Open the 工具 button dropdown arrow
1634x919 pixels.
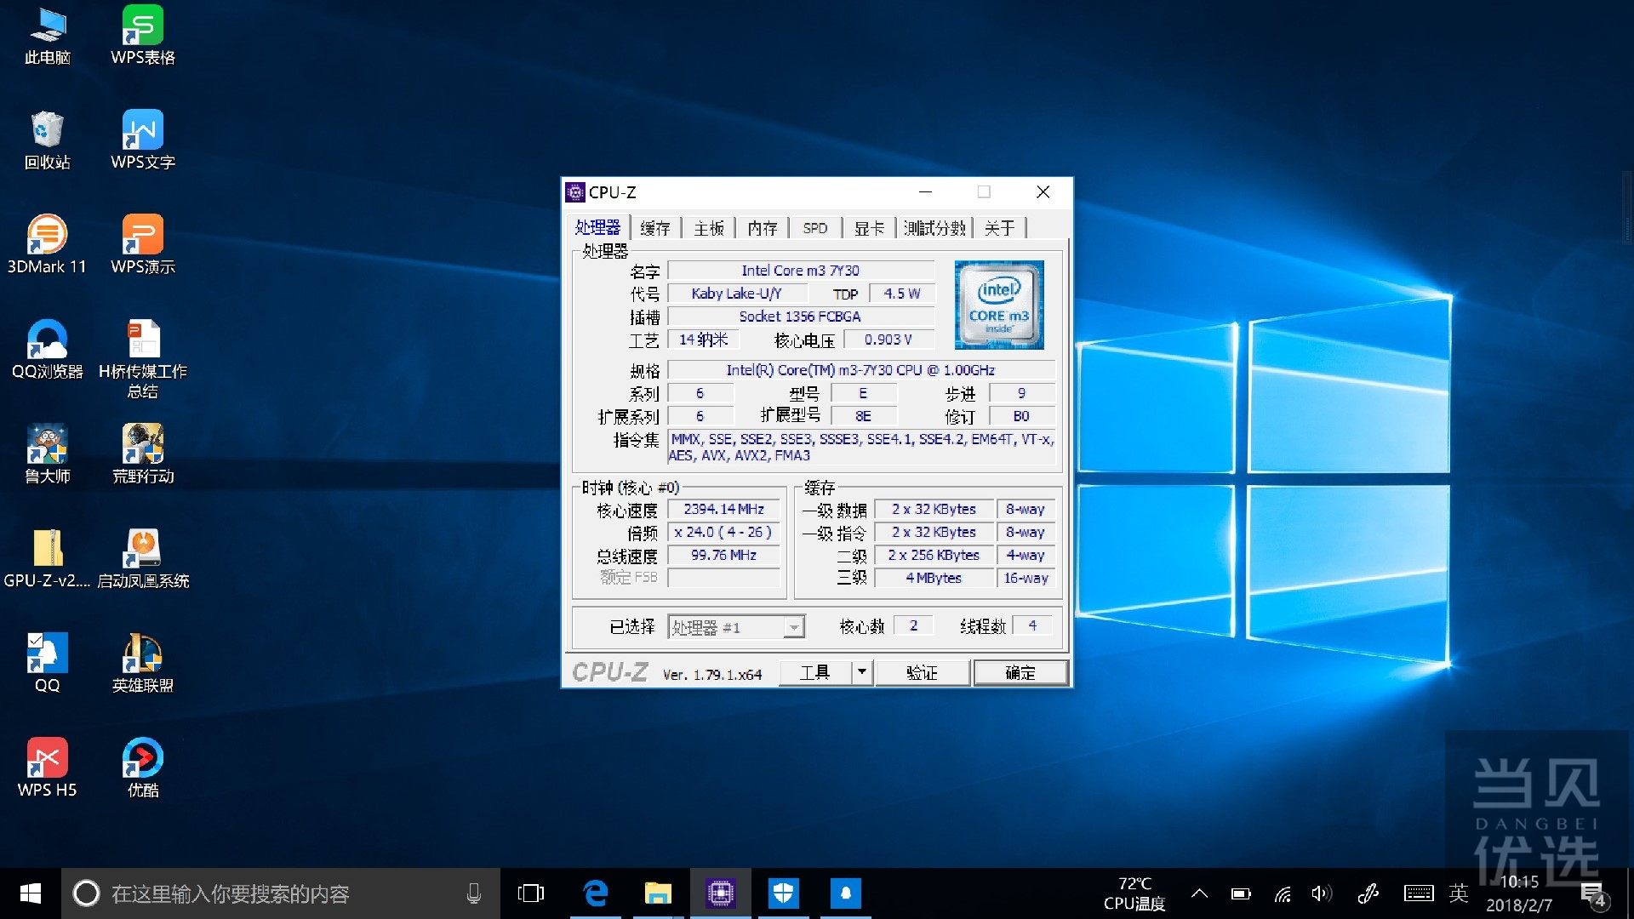click(x=862, y=672)
